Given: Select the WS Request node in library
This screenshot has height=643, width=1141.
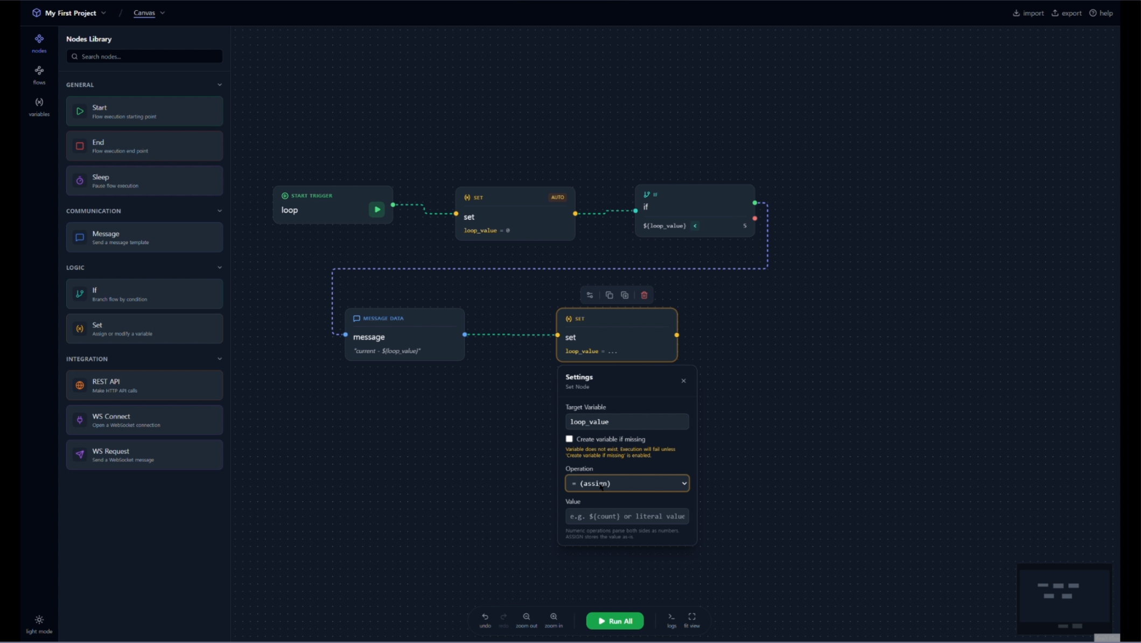Looking at the screenshot, I should click(x=144, y=455).
